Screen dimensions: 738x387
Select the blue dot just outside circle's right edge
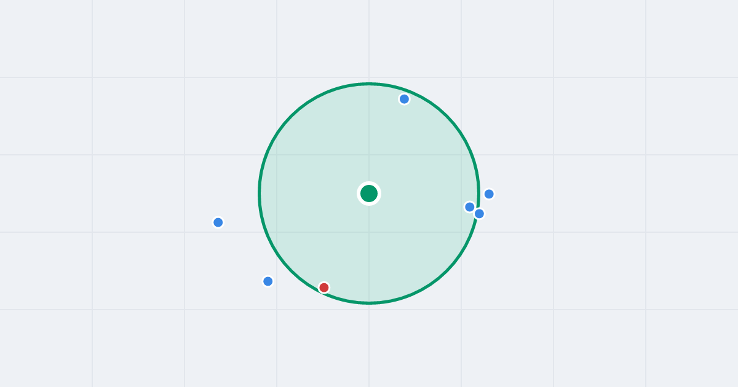[x=489, y=194]
